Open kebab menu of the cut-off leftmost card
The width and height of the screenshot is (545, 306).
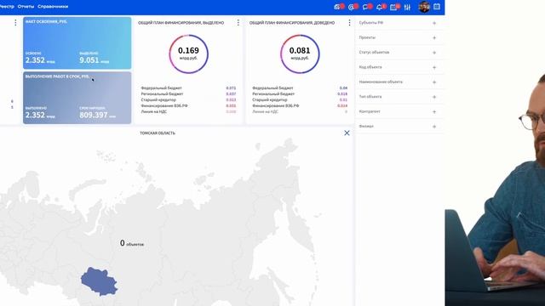(15, 23)
